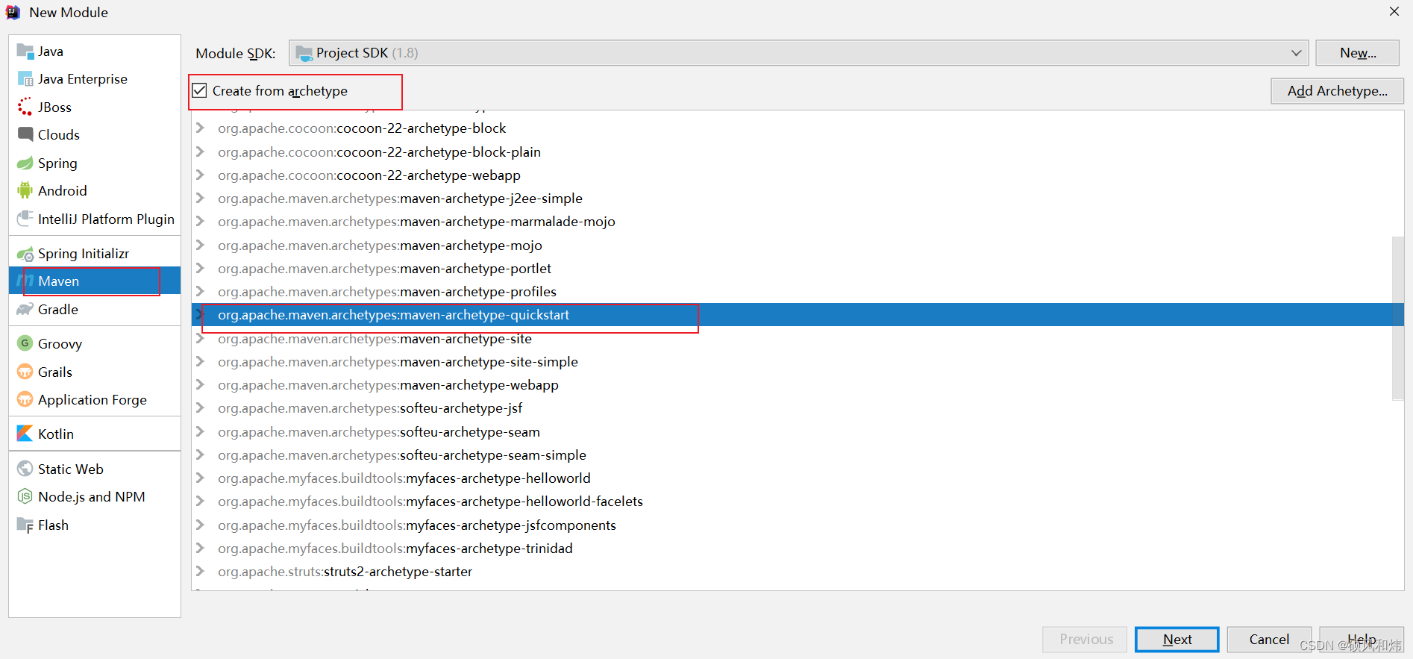The width and height of the screenshot is (1413, 659).
Task: Click the Java folder icon
Action: point(25,51)
